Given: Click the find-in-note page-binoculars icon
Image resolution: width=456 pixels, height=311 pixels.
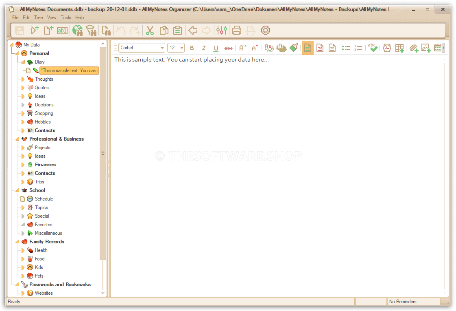Looking at the screenshot, I should (106, 30).
